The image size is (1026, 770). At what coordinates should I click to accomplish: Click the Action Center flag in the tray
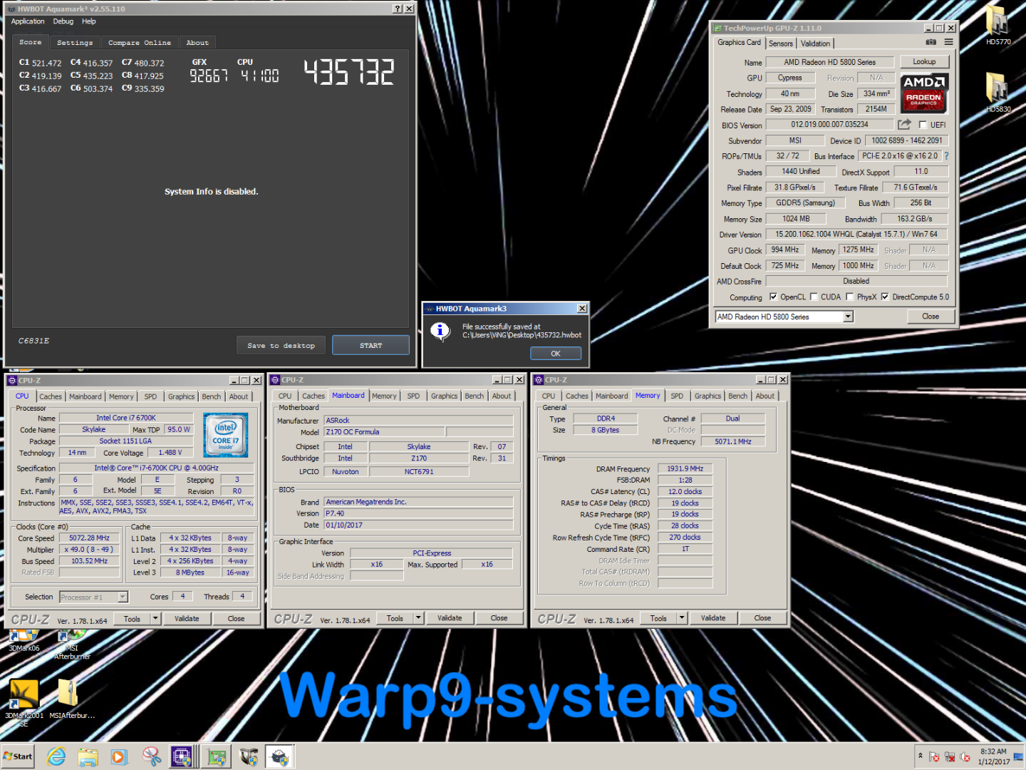pos(934,757)
